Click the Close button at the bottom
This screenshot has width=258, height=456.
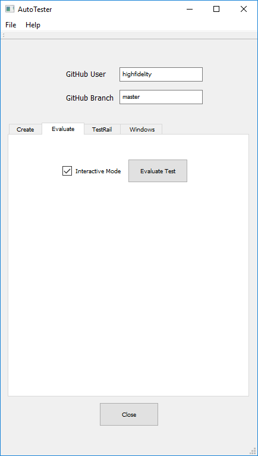click(129, 414)
